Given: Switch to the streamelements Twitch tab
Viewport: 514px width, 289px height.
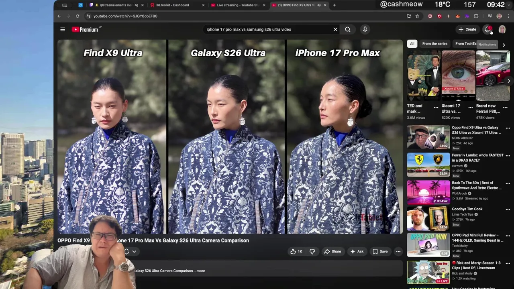Looking at the screenshot, I should tap(116, 5).
